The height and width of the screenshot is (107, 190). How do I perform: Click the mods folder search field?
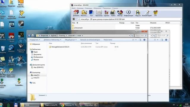coord(141,36)
